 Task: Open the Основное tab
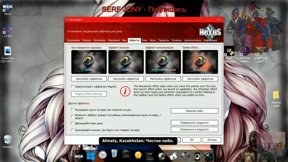(x=176, y=40)
